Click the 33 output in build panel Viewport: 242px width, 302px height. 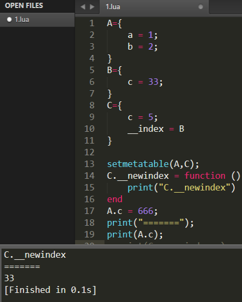9,279
